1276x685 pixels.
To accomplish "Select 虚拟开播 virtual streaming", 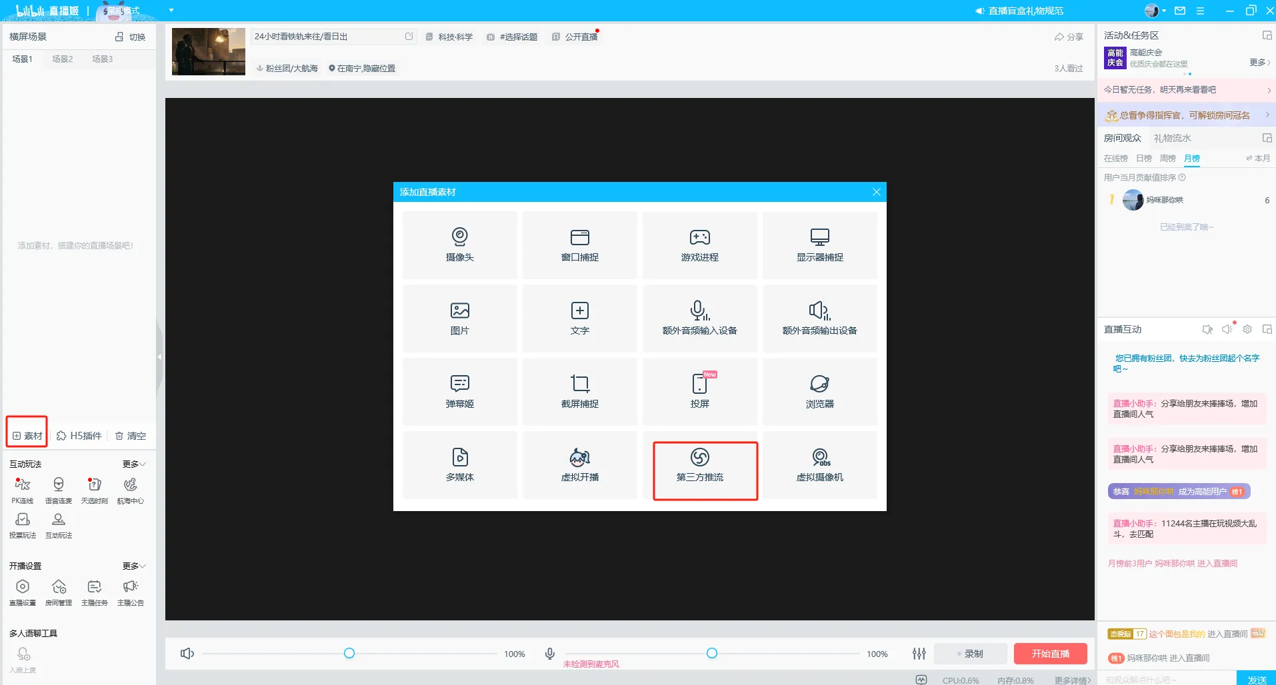I will pos(579,465).
